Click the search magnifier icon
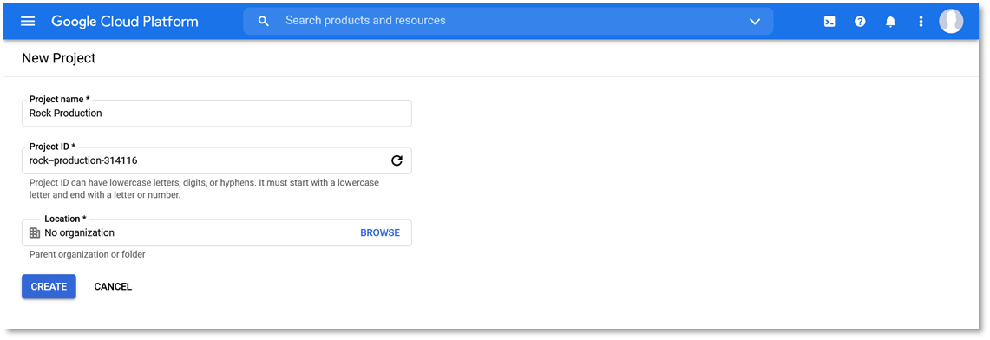The width and height of the screenshot is (990, 340). tap(264, 22)
